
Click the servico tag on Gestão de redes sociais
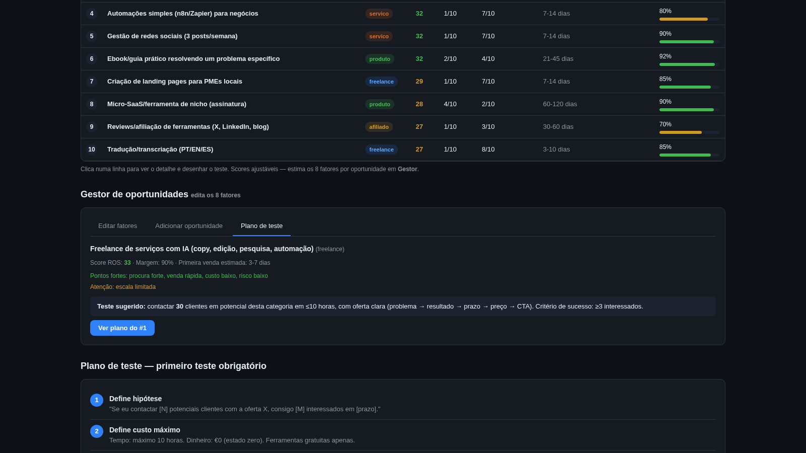379,36
